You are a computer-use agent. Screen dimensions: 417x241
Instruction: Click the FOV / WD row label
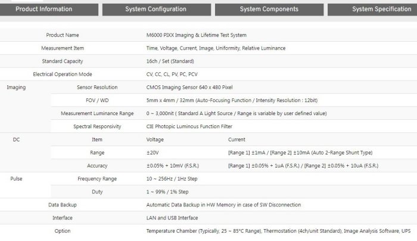97,100
